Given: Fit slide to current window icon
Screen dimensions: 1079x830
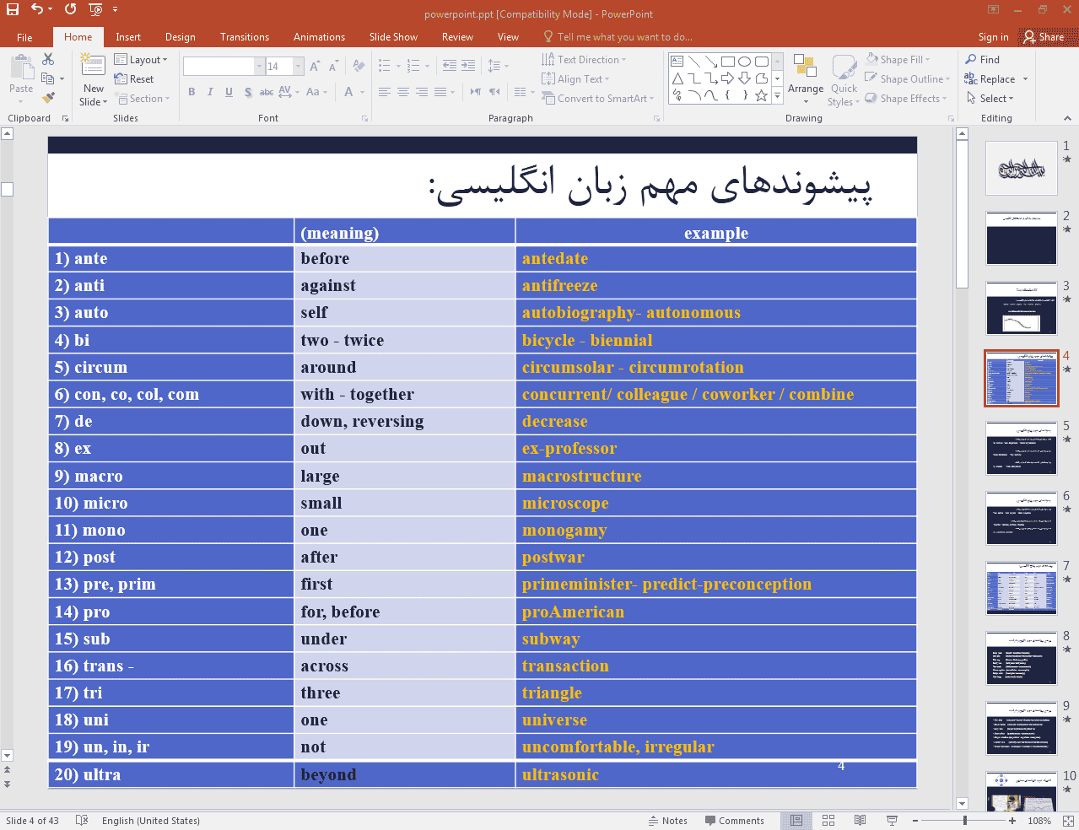Looking at the screenshot, I should (1067, 821).
